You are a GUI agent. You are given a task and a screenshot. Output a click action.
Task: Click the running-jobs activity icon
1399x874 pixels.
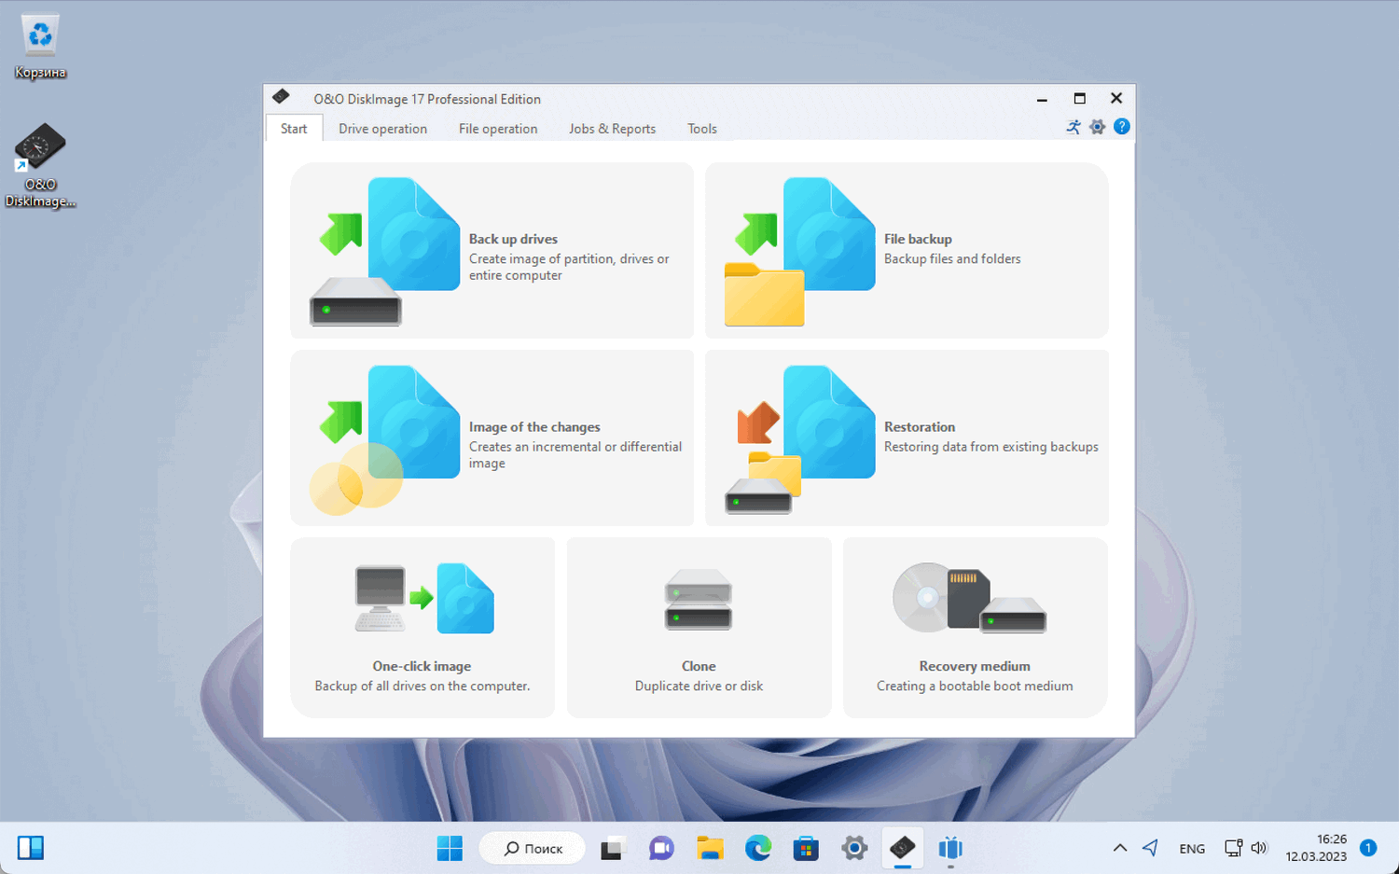pyautogui.click(x=1073, y=126)
